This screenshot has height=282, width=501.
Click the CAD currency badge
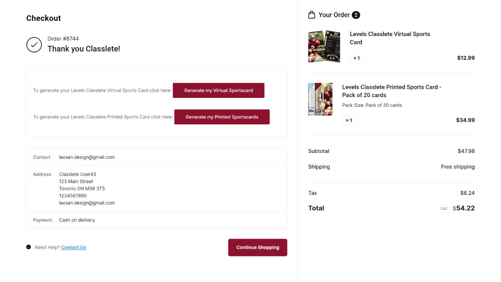(444, 209)
